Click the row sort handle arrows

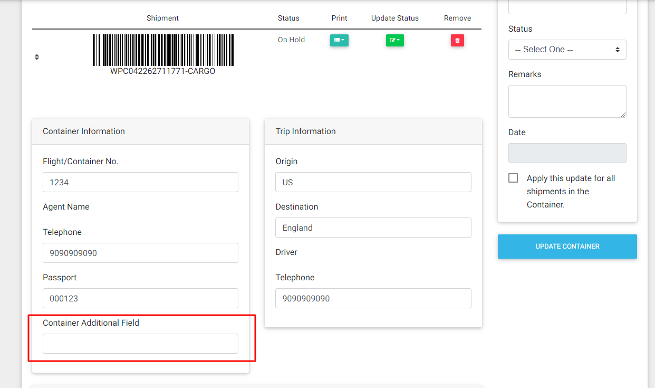click(x=37, y=57)
